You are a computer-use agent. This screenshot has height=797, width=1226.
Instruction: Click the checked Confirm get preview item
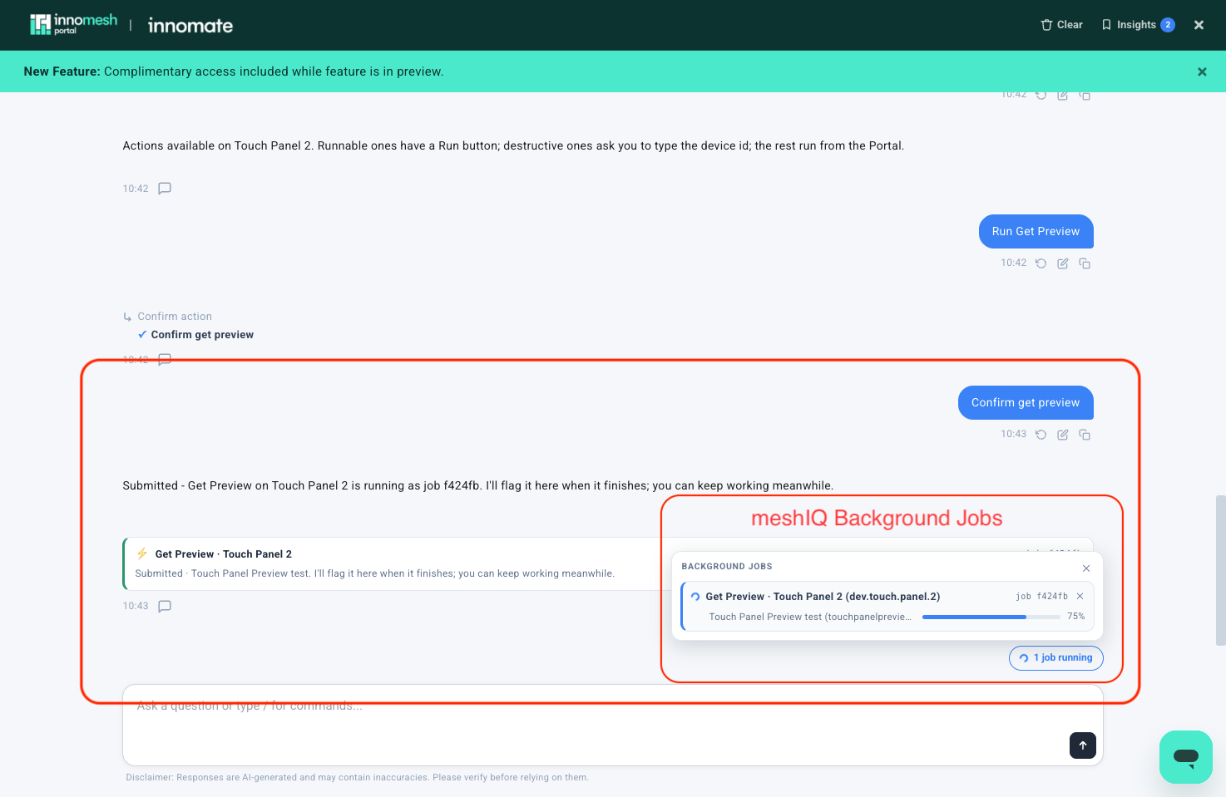pos(195,335)
